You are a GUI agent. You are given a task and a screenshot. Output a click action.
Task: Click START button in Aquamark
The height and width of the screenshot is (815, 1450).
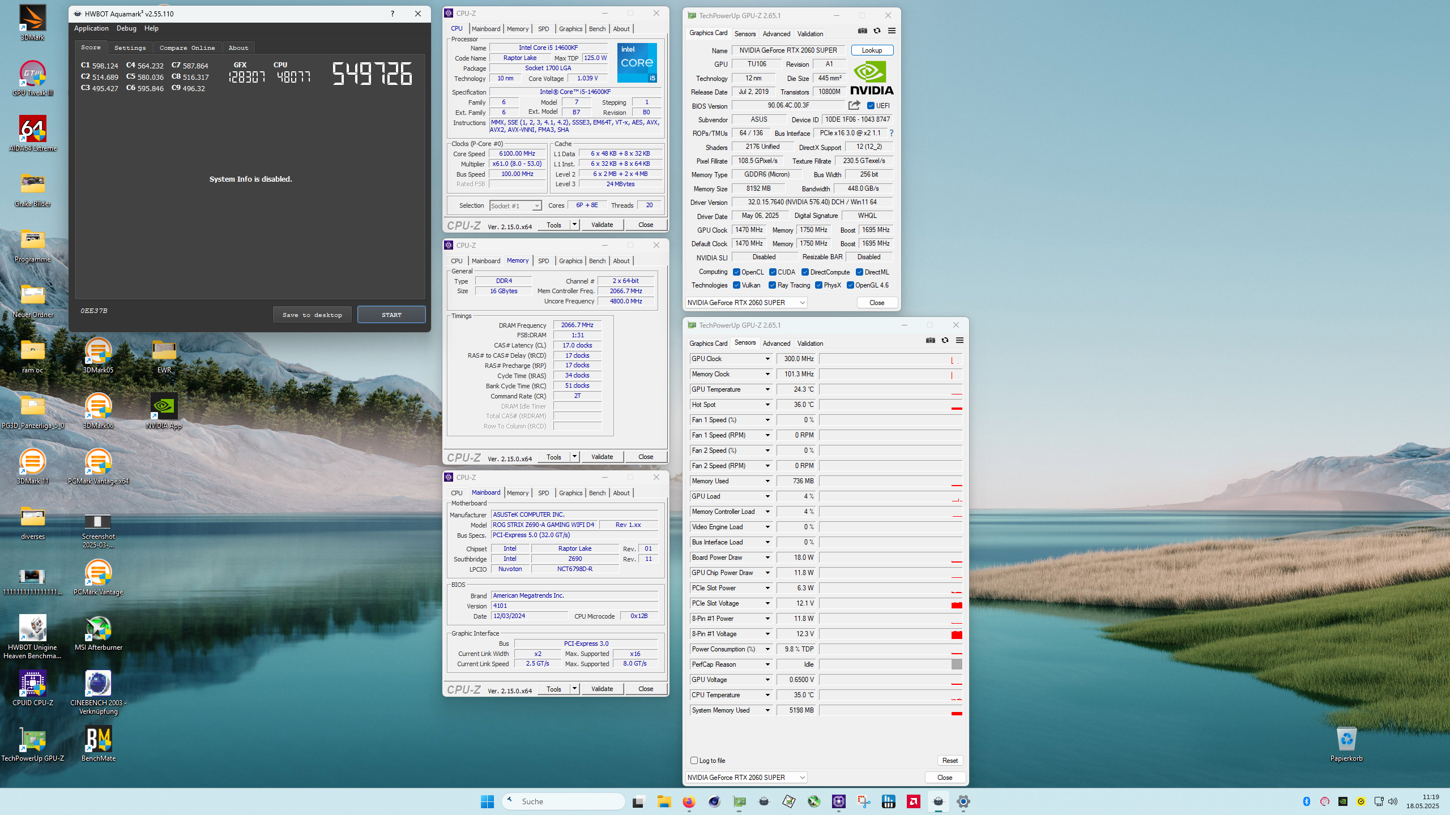(x=391, y=315)
